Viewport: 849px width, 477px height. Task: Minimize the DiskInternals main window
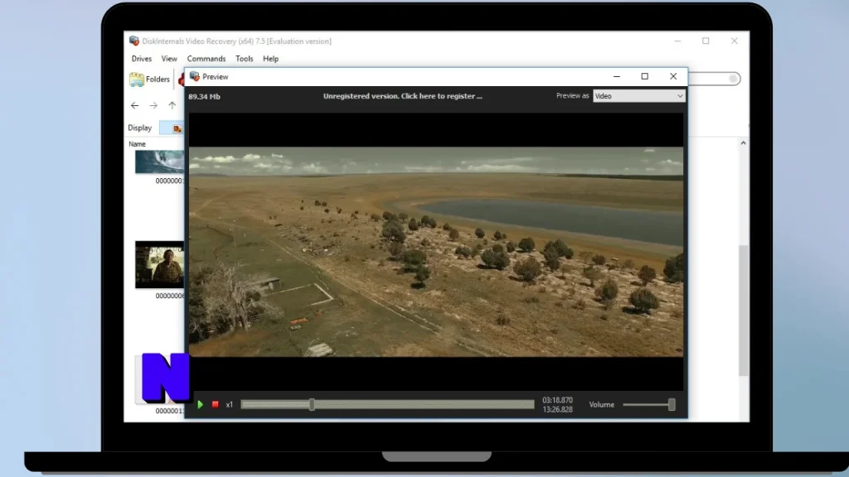[677, 41]
